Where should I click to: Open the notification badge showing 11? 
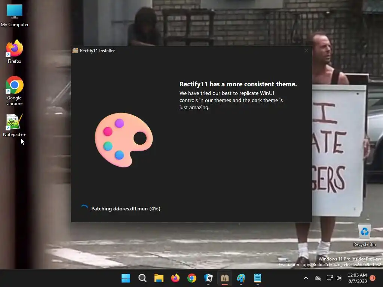tap(373, 278)
